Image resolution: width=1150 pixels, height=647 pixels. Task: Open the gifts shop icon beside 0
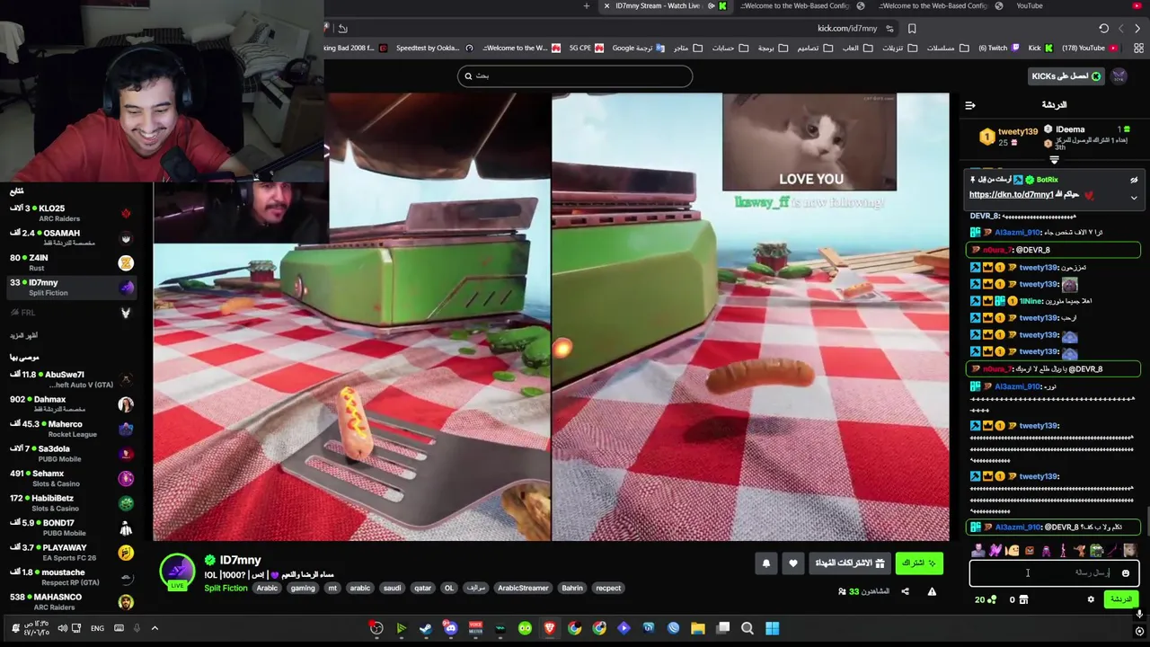(x=1023, y=599)
